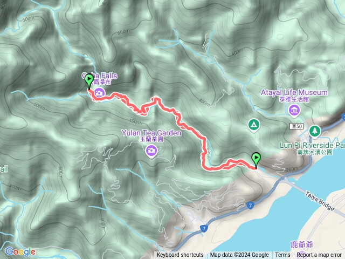The image size is (345, 259).
Task: Click the green start flag near Guba Falls
Action: click(x=89, y=81)
